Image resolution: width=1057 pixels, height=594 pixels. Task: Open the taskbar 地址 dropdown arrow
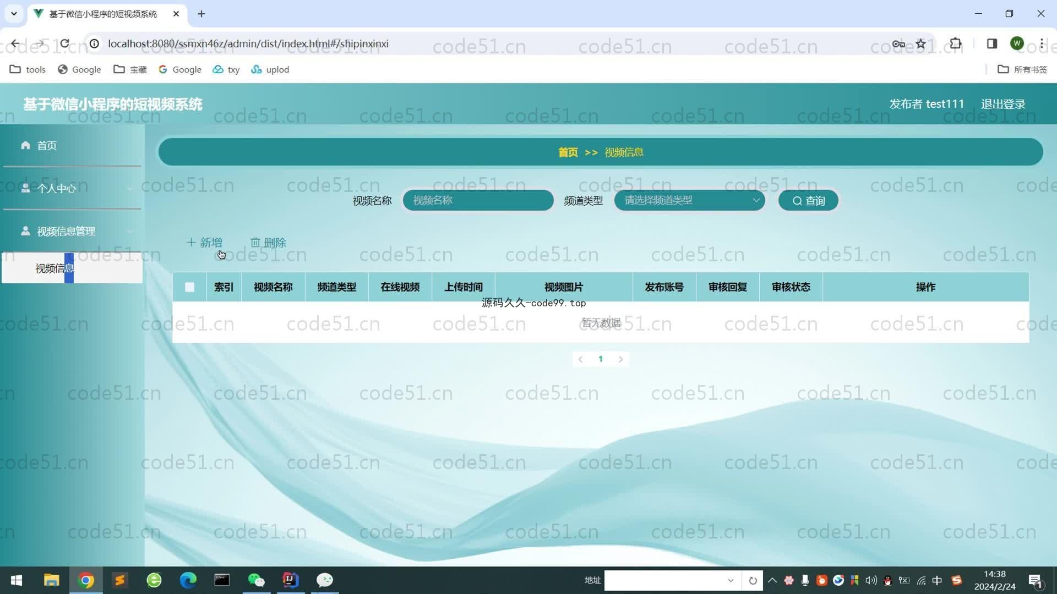pos(731,580)
